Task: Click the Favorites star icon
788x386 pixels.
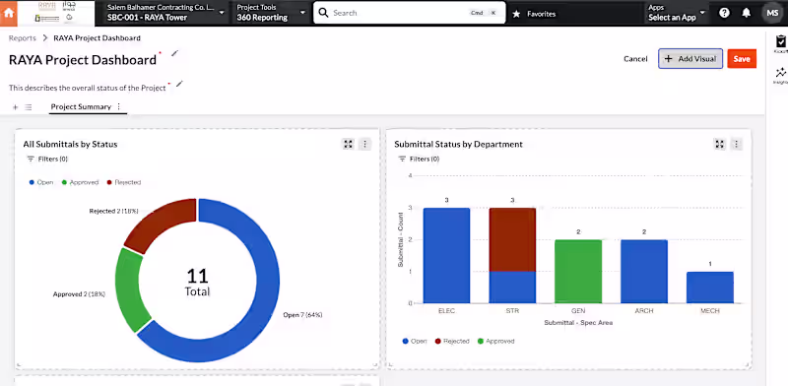Action: point(516,14)
